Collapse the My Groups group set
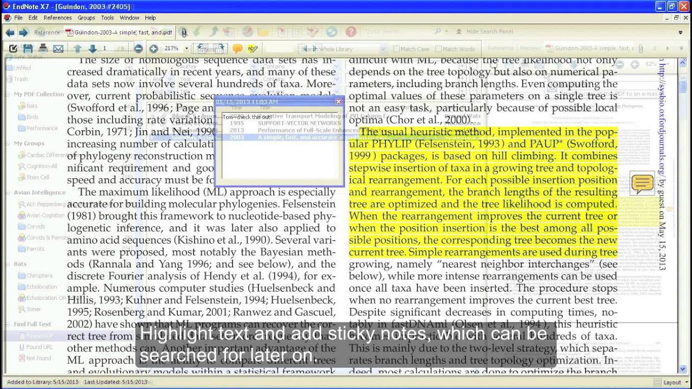 point(9,144)
